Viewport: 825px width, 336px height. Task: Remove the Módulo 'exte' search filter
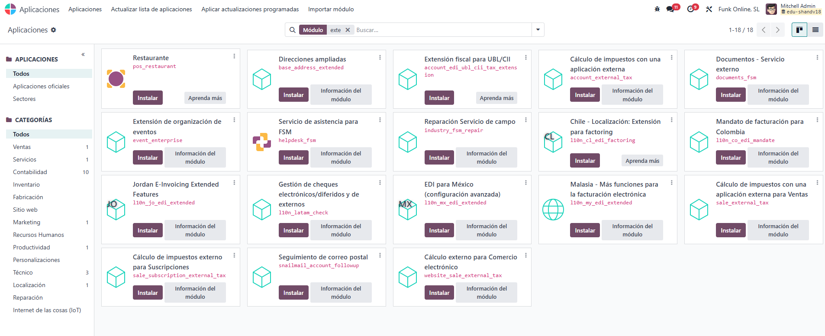(348, 30)
